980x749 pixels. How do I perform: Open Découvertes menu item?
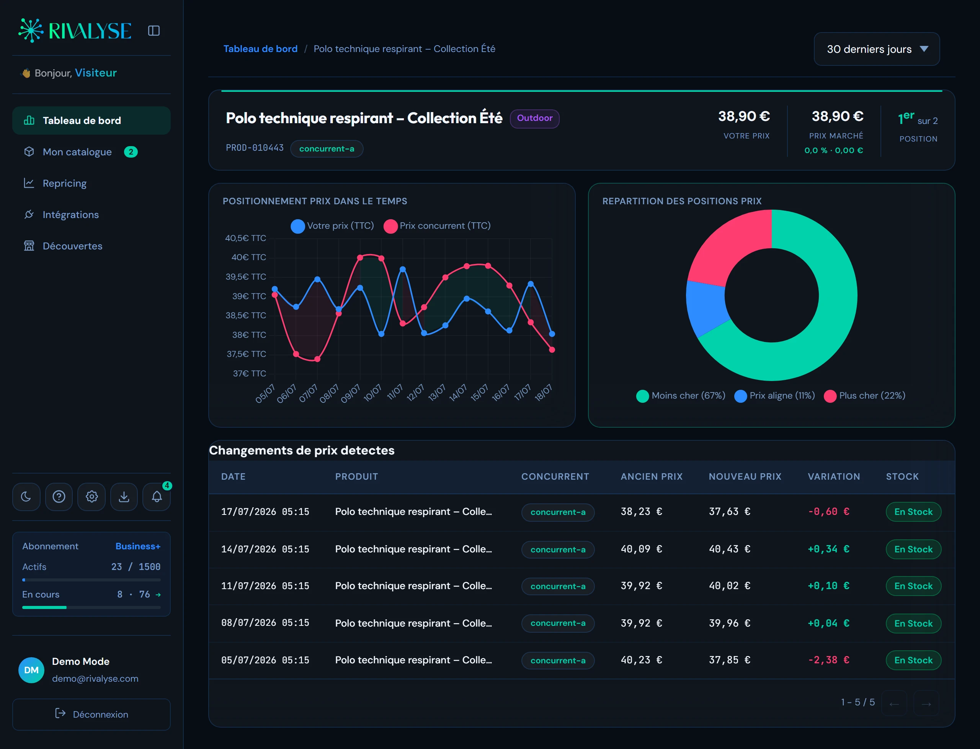pyautogui.click(x=91, y=246)
